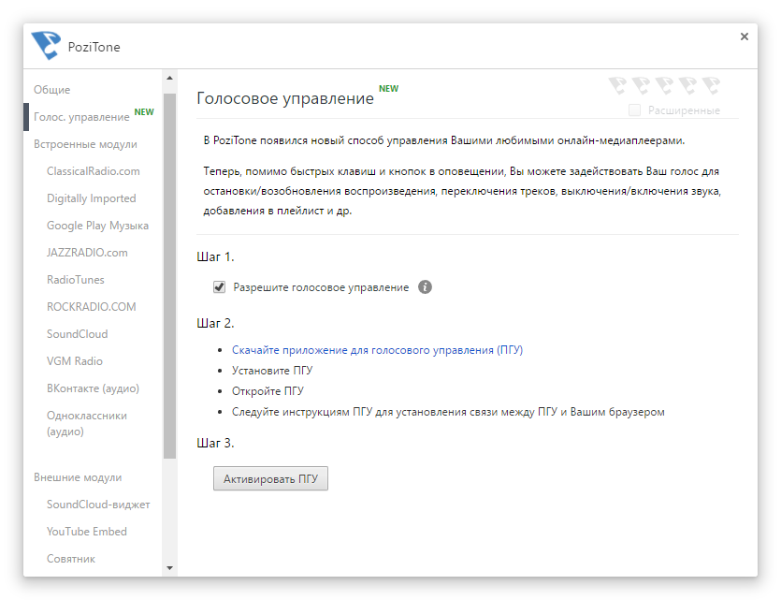781x600 pixels.
Task: Click the PoziTone logo icon
Action: (x=46, y=45)
